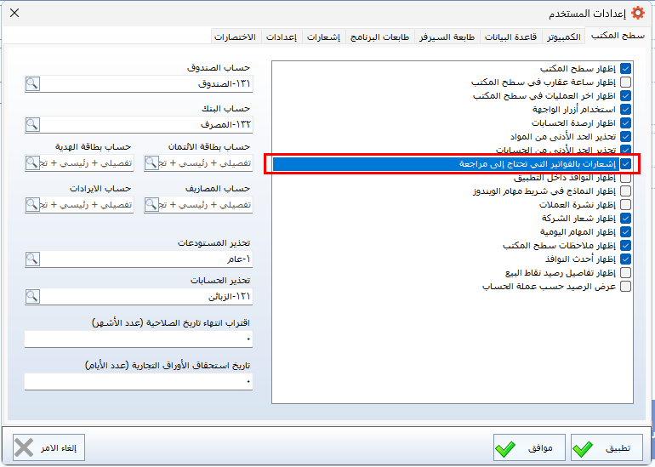Uncheck إظهار شعار الشركة
The height and width of the screenshot is (467, 655).
pos(625,218)
